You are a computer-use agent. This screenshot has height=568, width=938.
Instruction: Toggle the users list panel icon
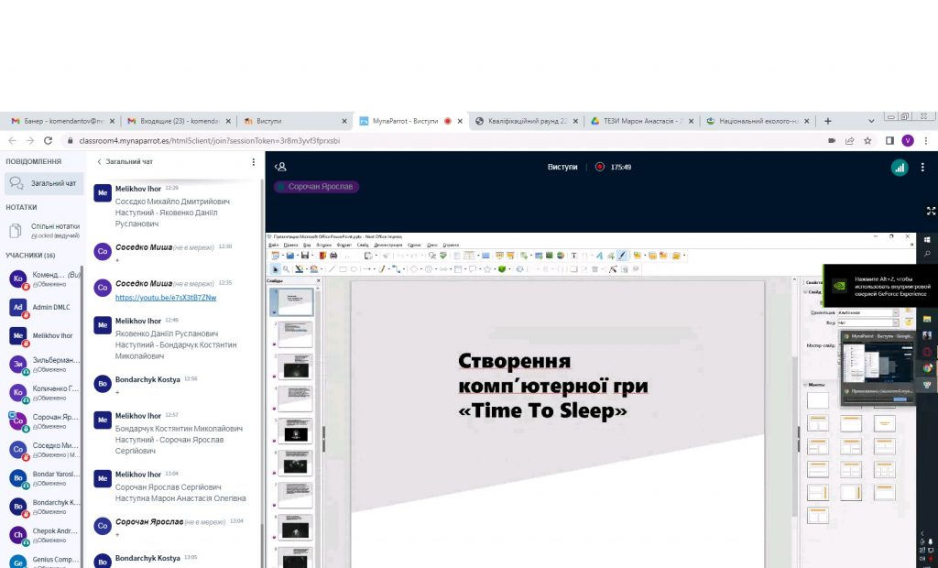(281, 167)
